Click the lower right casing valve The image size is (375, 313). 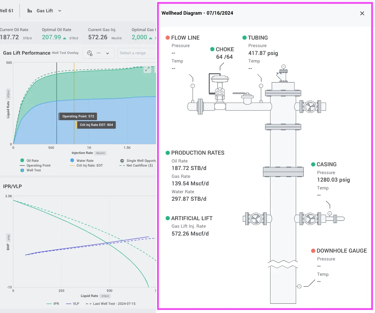point(310,218)
